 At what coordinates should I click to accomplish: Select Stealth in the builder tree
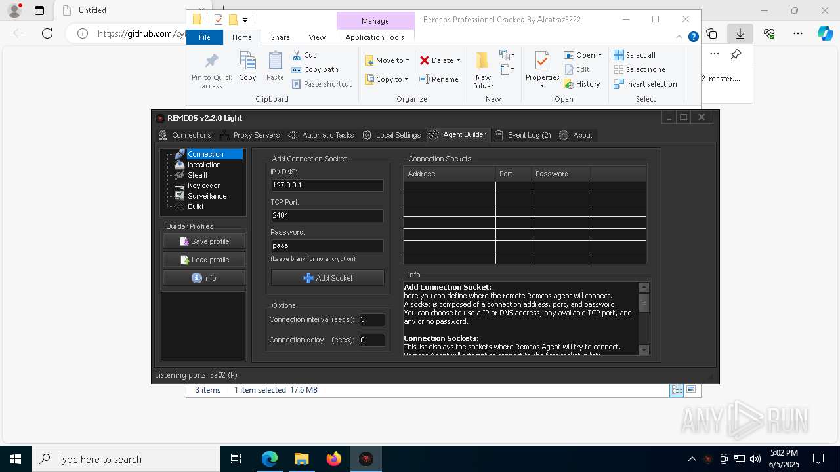coord(199,175)
